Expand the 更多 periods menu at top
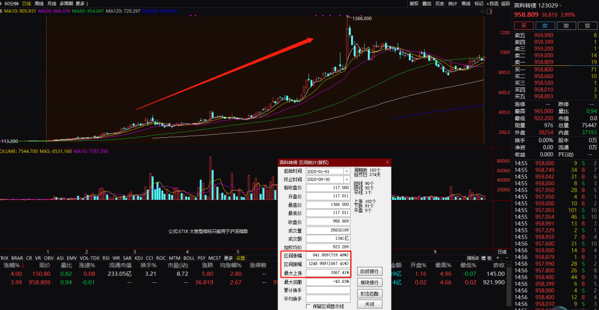This screenshot has width=599, height=310. click(82, 3)
